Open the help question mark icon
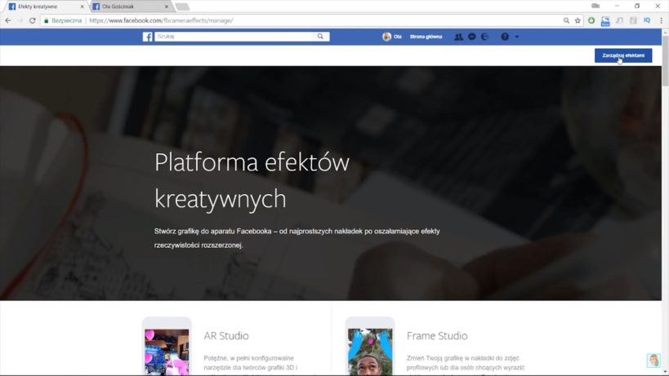Image resolution: width=669 pixels, height=376 pixels. [x=505, y=37]
